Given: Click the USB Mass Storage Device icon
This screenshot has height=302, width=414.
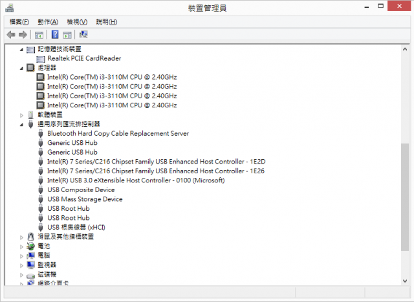Looking at the screenshot, I should (x=41, y=199).
